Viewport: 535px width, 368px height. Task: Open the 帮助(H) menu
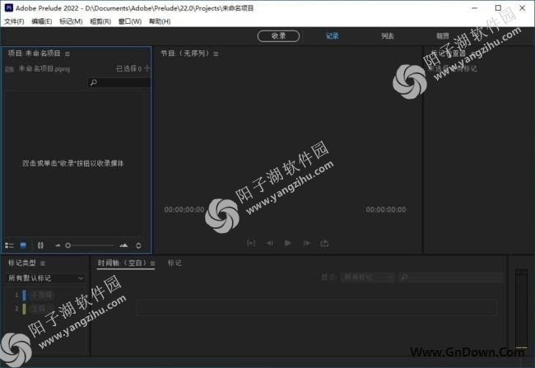click(x=160, y=21)
